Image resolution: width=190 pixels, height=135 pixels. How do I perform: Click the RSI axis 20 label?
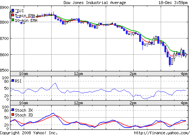click(6, 96)
